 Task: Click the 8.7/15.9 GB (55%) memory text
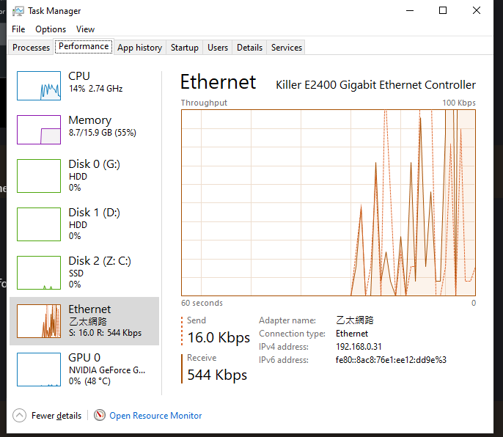tap(103, 133)
